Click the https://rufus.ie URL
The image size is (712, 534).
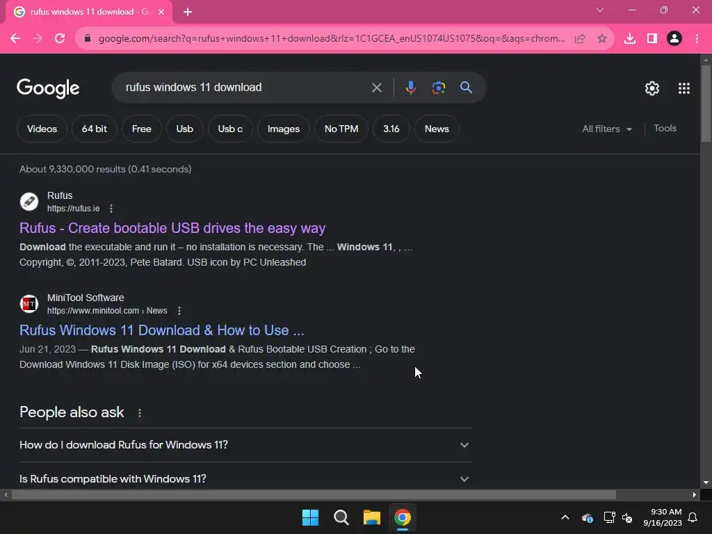point(73,209)
